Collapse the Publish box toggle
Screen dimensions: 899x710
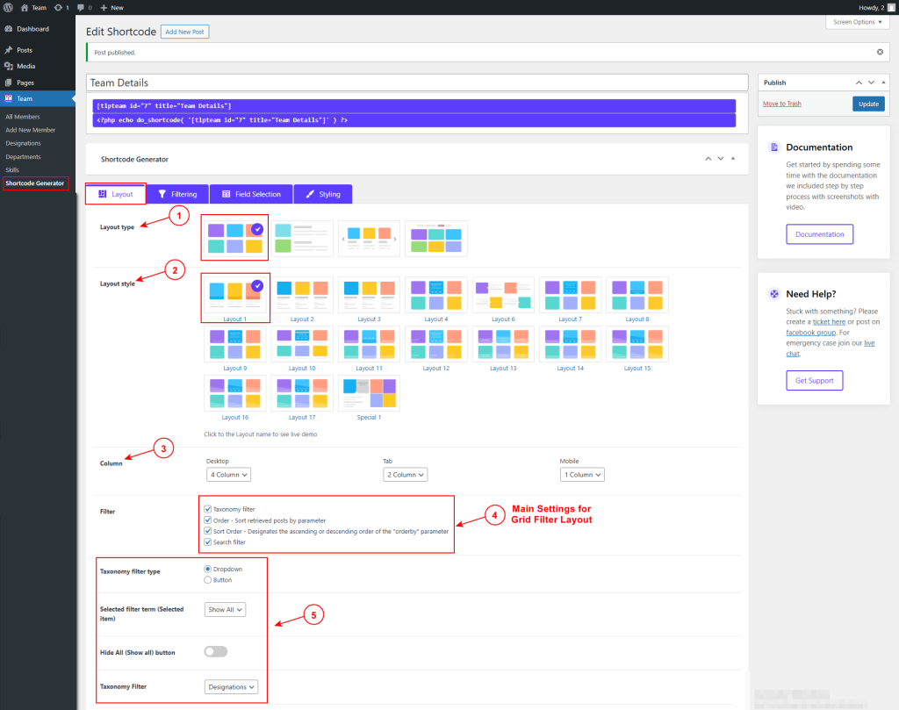(883, 82)
